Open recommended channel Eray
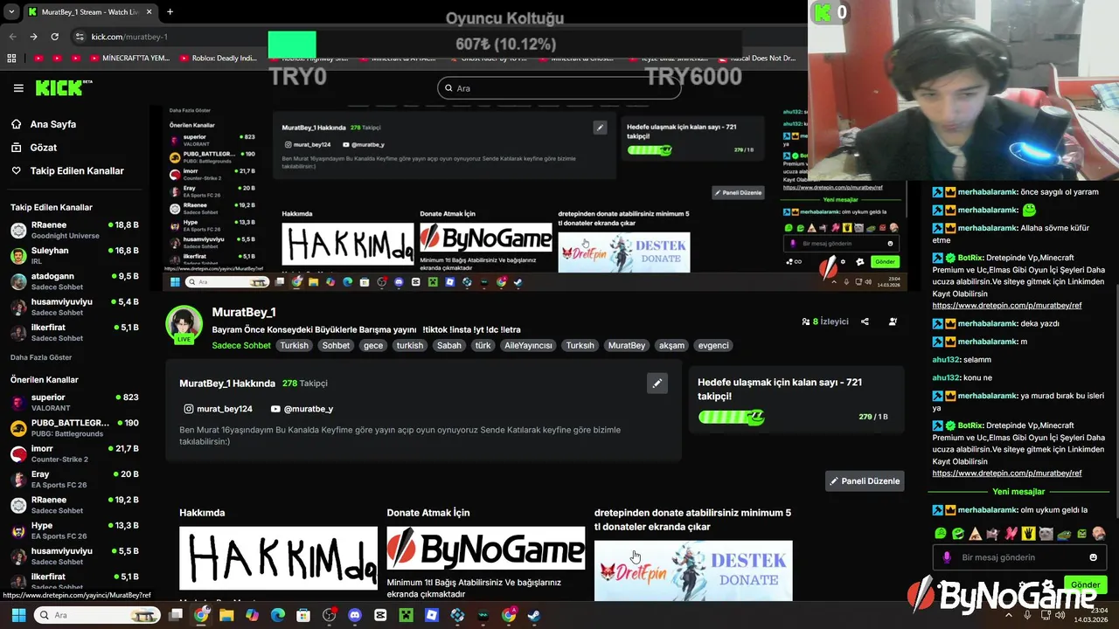Screen dimensions: 1119x629 coord(74,479)
